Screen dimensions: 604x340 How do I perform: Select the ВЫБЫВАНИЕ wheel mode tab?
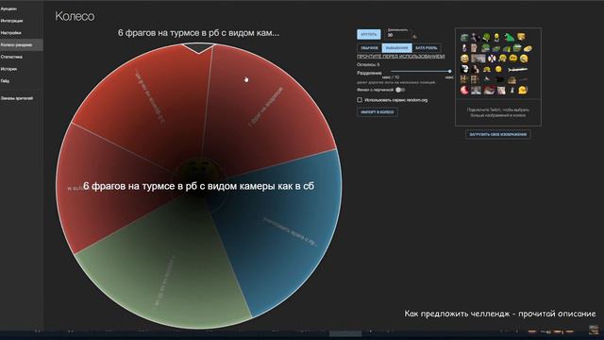pos(396,48)
